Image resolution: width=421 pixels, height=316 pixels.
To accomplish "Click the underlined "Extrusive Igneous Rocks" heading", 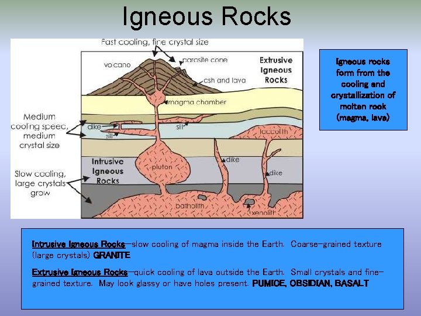I will click(x=80, y=272).
